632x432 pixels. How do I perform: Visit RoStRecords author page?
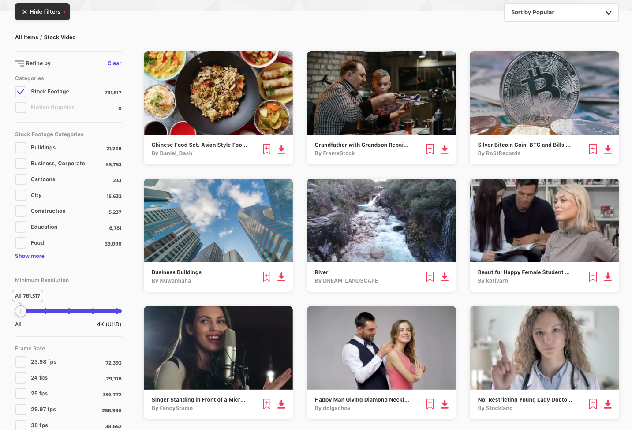[x=503, y=153]
